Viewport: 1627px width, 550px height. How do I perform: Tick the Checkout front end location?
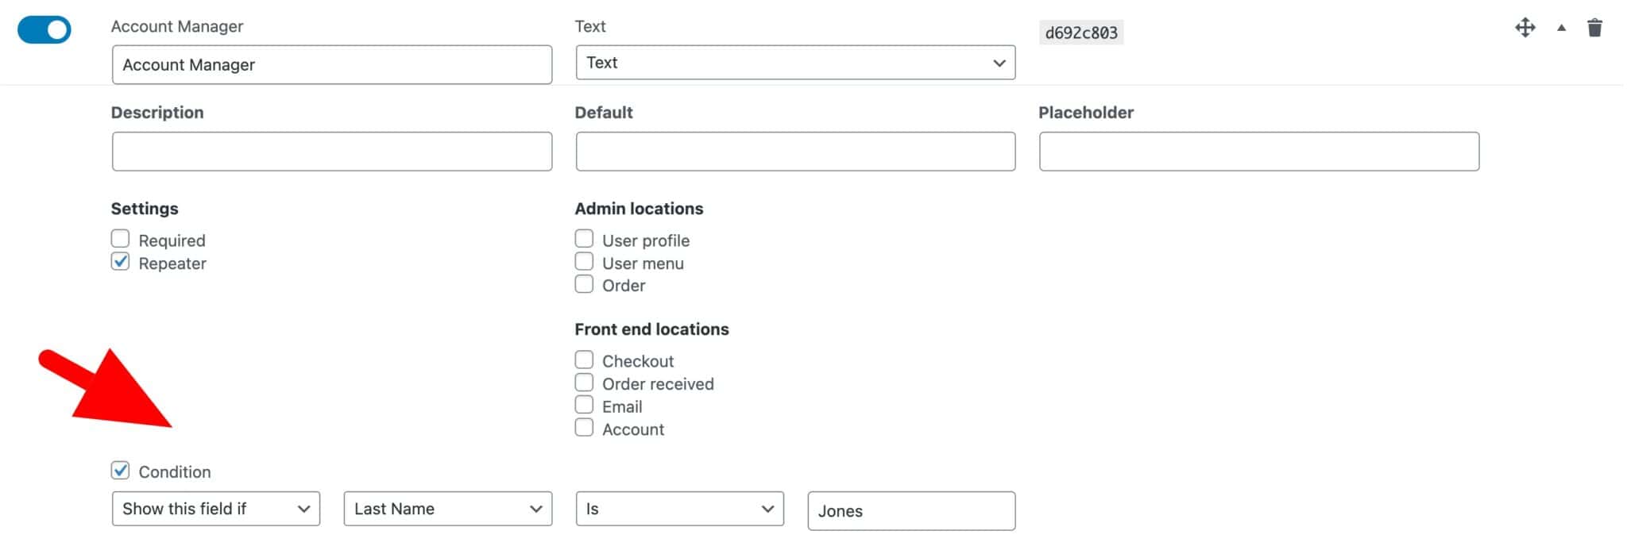coord(584,360)
